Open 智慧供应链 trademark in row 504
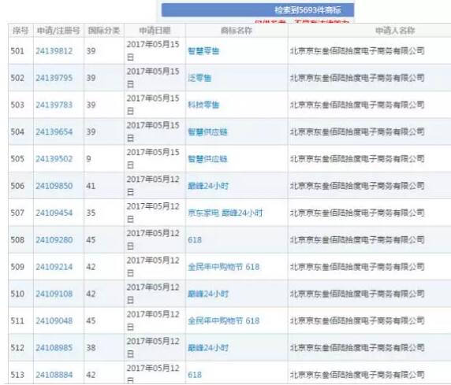This screenshot has height=385, width=451. coord(207,132)
